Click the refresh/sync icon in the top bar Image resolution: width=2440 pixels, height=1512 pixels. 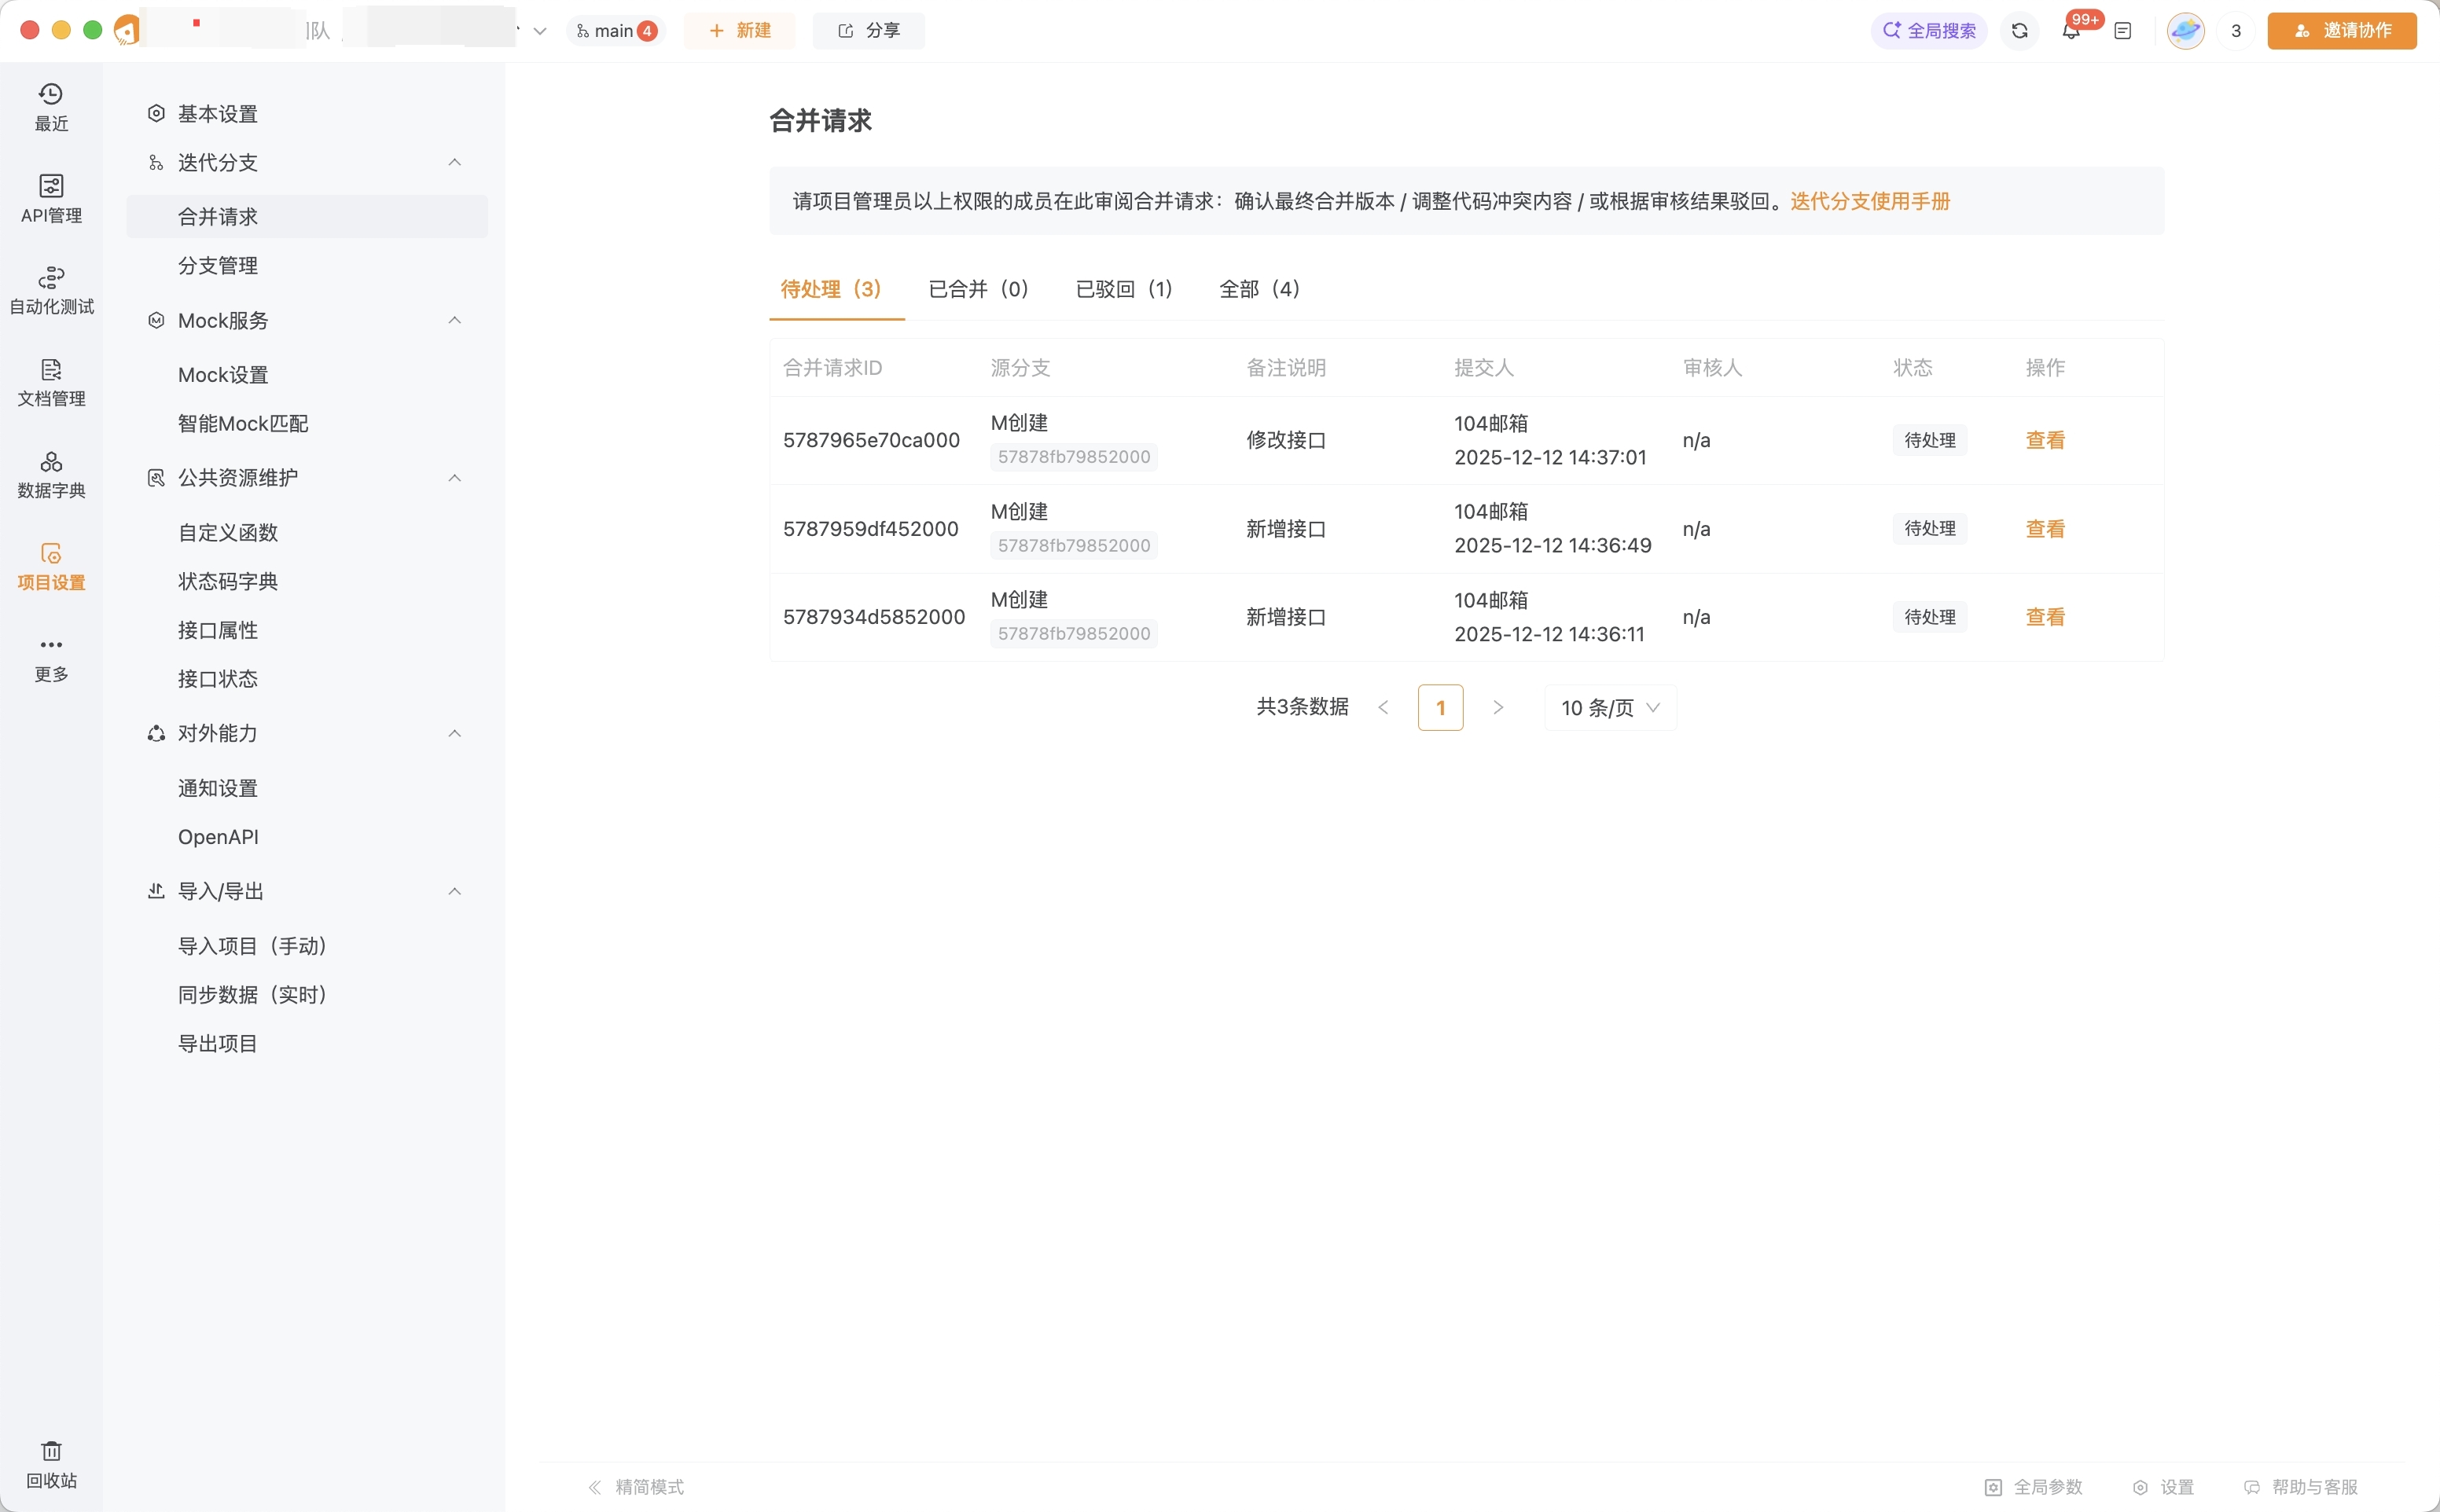pyautogui.click(x=2019, y=31)
